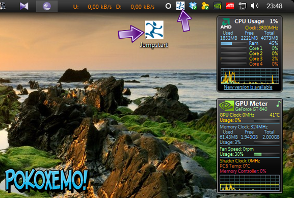Click the clock showing 23:48
294x198 pixels.
coord(274,6)
